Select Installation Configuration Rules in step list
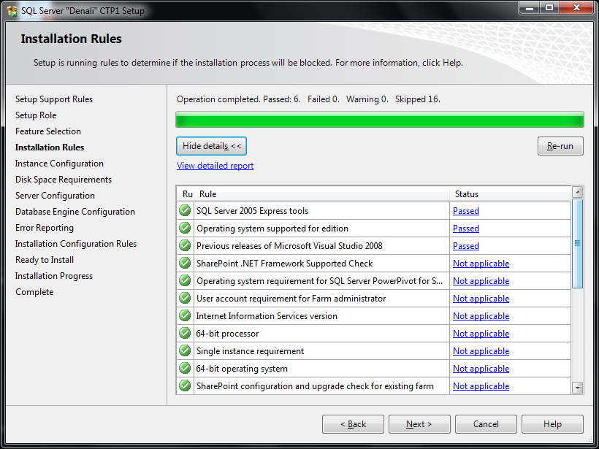 76,244
